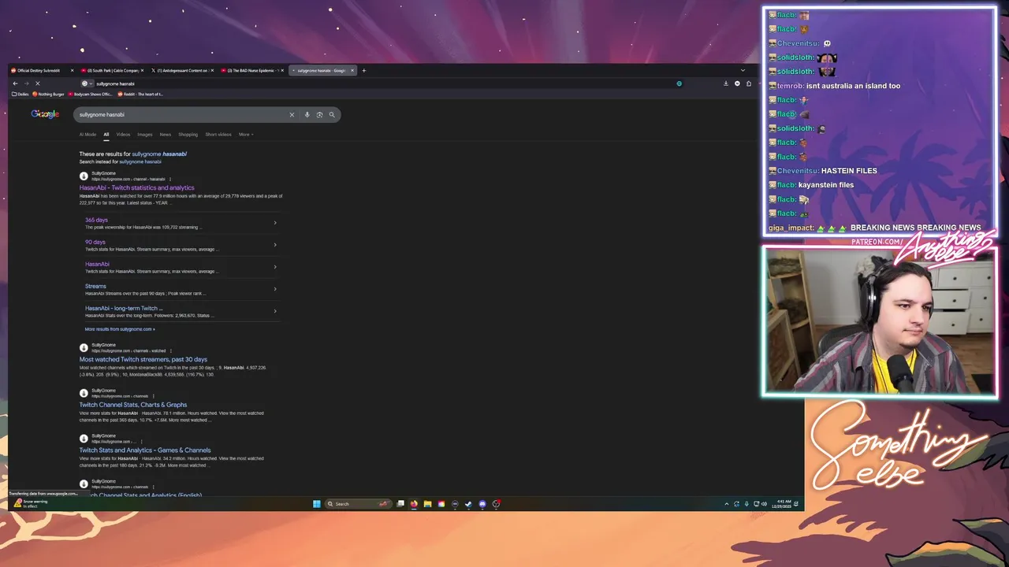1009x567 pixels.
Task: Clear the Google search box with the X
Action: click(292, 115)
